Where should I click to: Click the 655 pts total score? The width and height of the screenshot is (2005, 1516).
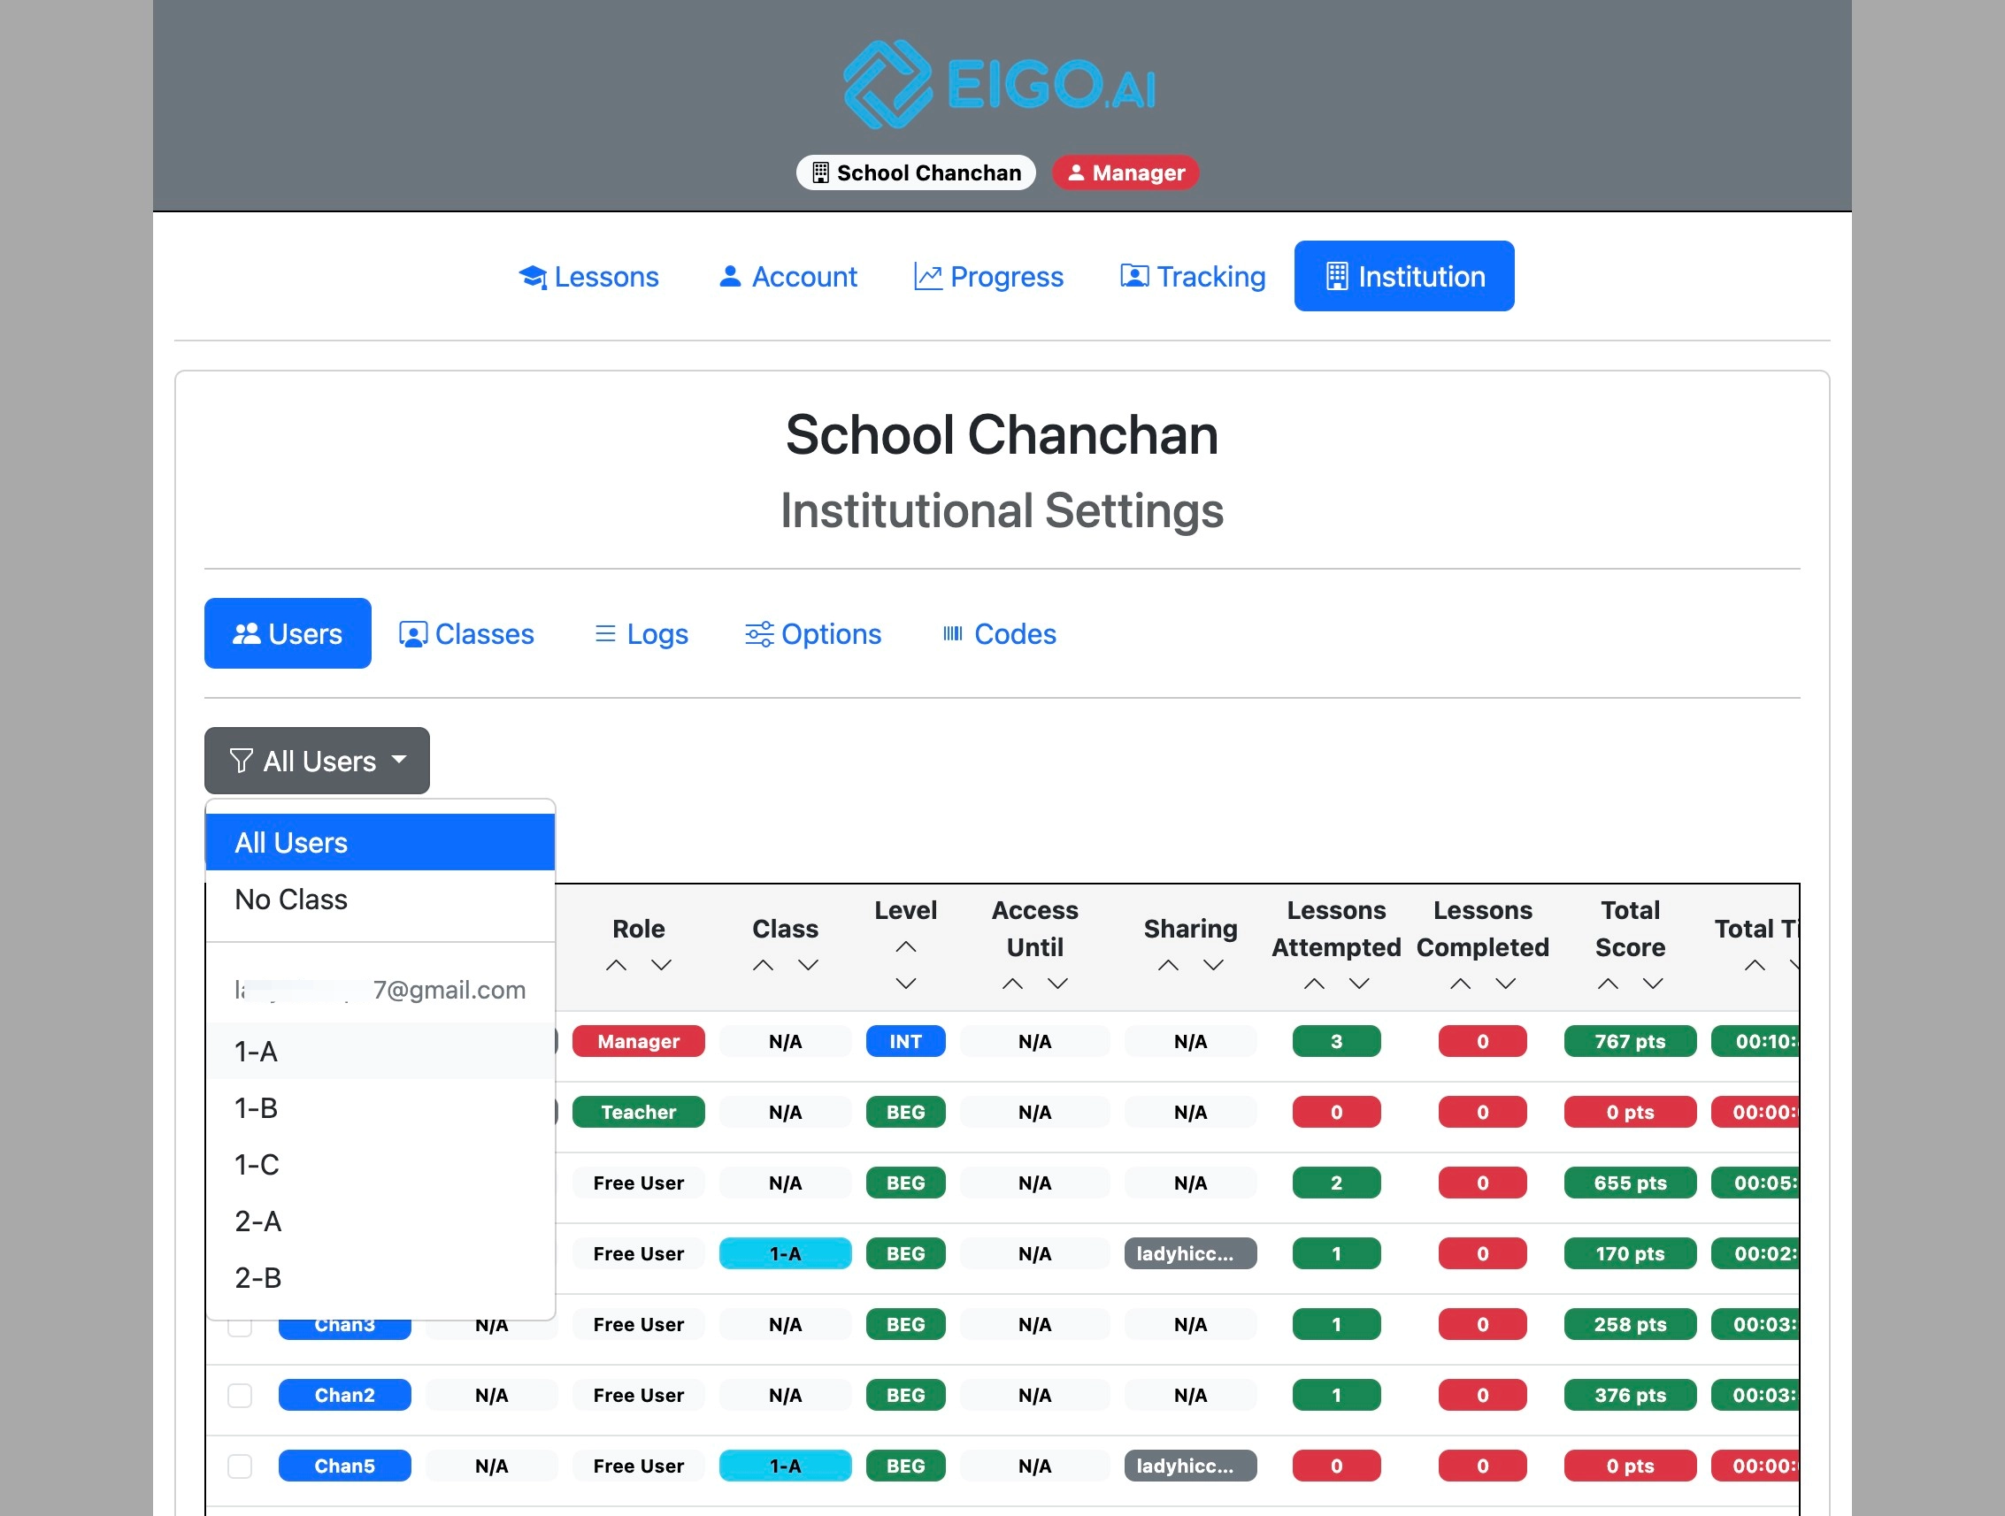[1630, 1183]
